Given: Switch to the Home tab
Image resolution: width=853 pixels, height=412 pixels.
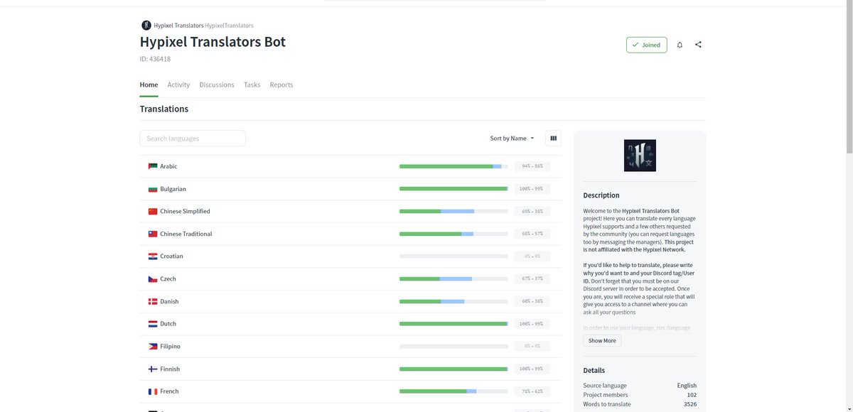Looking at the screenshot, I should [x=149, y=85].
